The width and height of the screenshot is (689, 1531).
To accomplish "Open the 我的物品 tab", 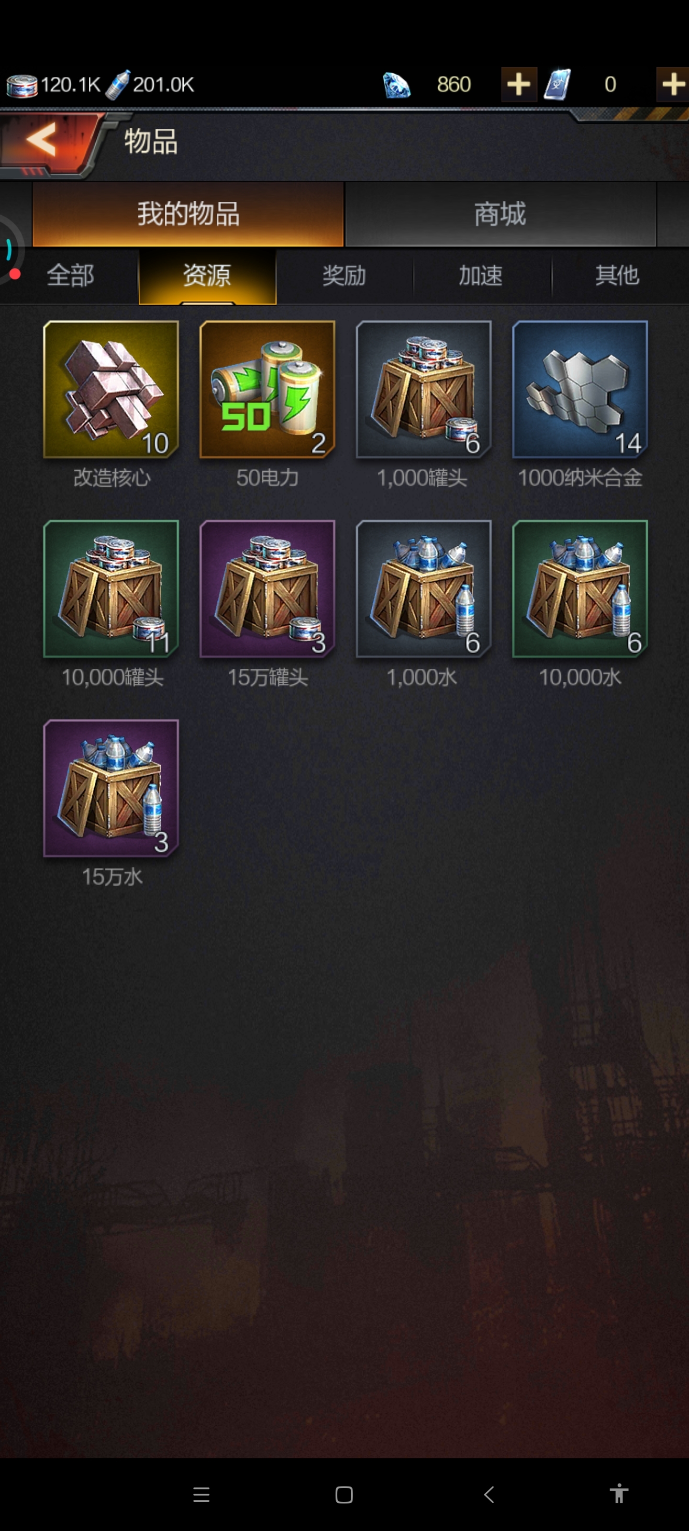I will (x=188, y=214).
